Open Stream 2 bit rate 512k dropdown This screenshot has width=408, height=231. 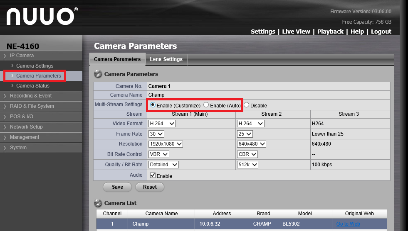coord(247,165)
